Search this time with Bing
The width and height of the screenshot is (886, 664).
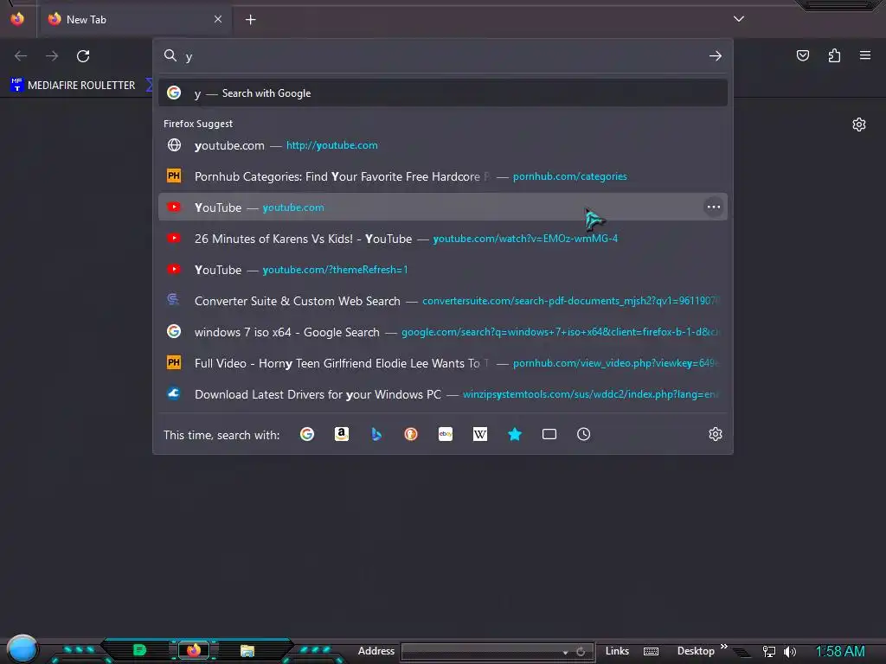pos(376,434)
